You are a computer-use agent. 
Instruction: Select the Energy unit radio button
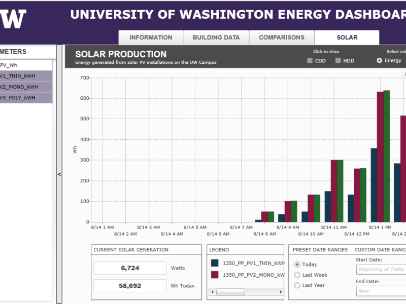[x=380, y=61]
